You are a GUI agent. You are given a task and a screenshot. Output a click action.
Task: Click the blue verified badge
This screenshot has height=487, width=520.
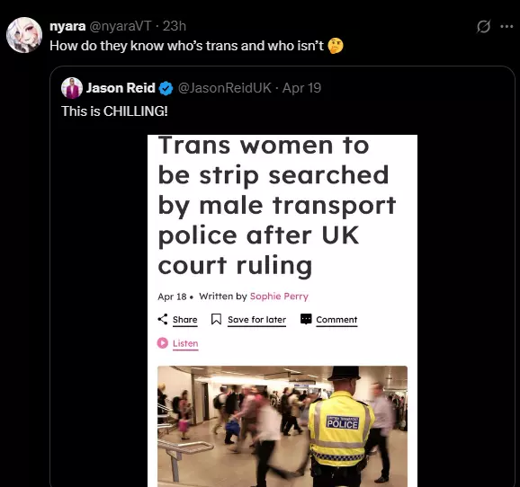(166, 88)
